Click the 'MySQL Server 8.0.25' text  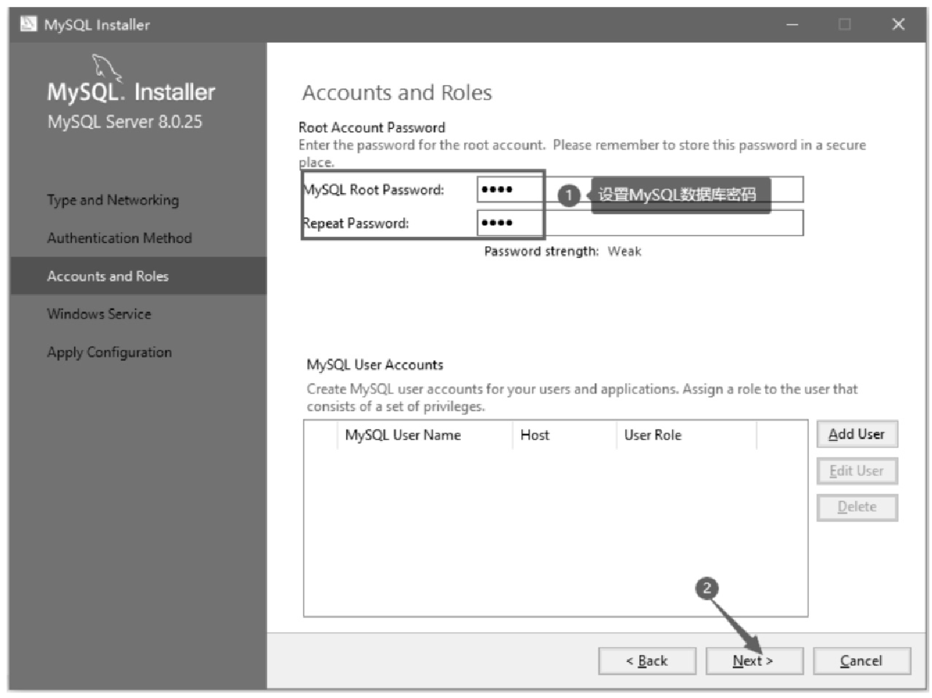125,122
